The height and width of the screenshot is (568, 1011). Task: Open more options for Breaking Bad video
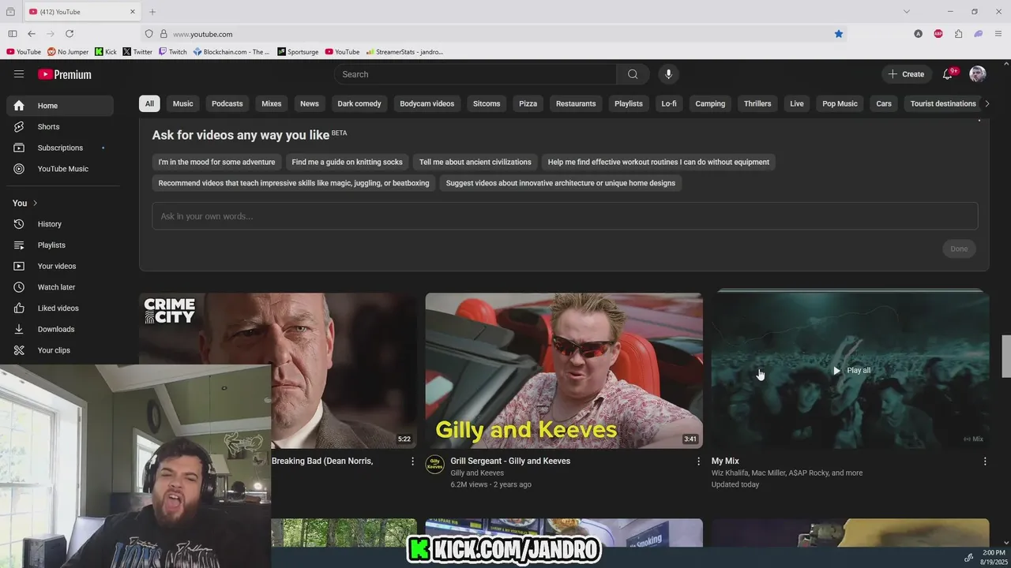click(x=412, y=461)
